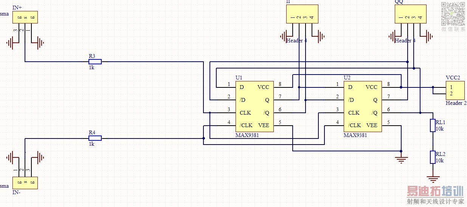This screenshot has width=467, height=207.
Task: Click pin number 5 of U2
Action: click(388, 122)
